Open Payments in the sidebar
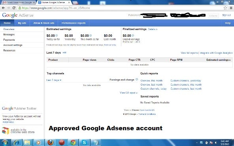Image resolution: width=234 pixels, height=146 pixels. [9, 40]
